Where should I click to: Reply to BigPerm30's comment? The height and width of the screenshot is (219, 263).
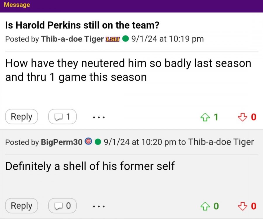pyautogui.click(x=22, y=206)
